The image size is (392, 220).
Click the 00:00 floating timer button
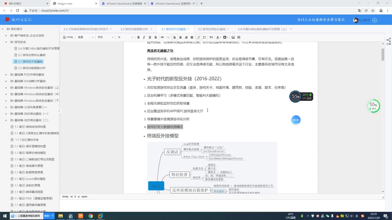coord(296,120)
